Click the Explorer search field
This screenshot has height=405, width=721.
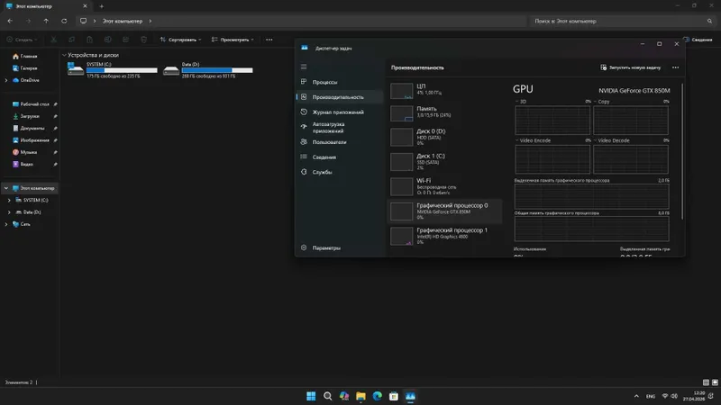pyautogui.click(x=623, y=21)
